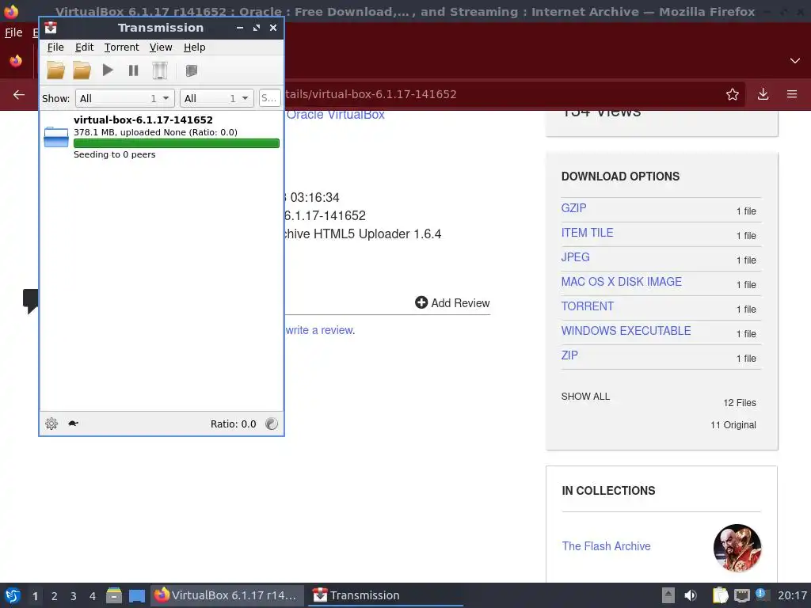Click Firefox back arrow button

(19, 94)
